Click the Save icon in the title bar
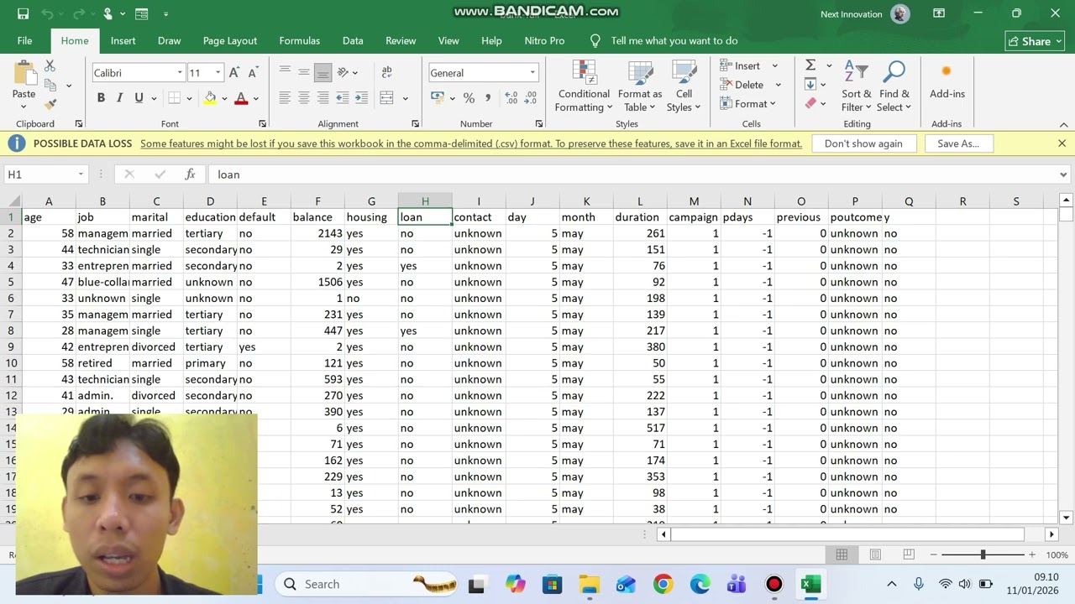 (23, 13)
